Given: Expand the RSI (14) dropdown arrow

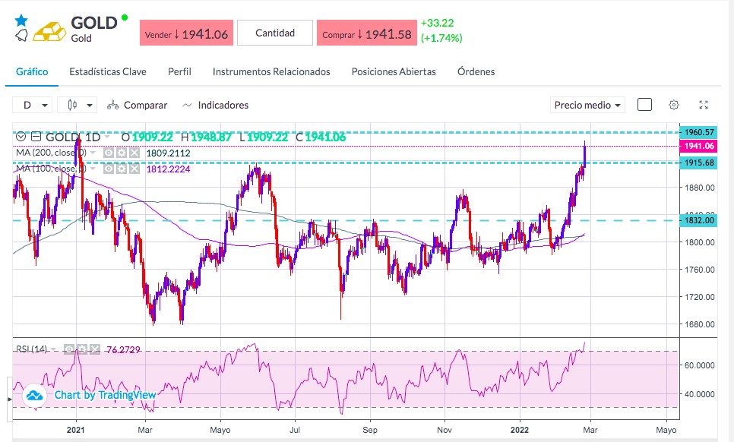Looking at the screenshot, I should pos(54,349).
